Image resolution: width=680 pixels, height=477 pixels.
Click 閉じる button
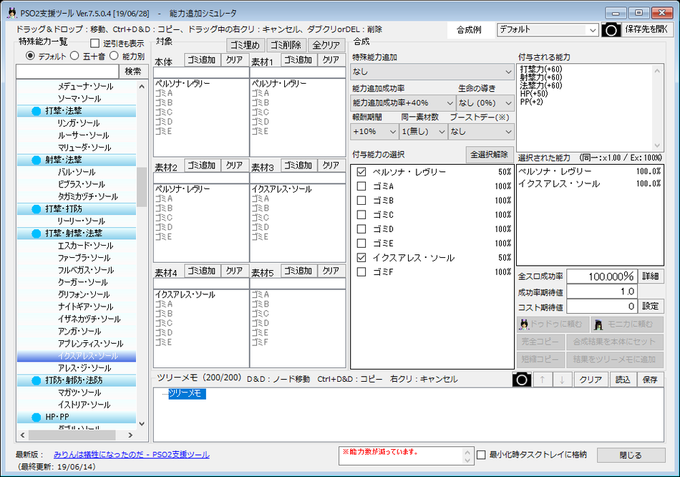coord(631,456)
